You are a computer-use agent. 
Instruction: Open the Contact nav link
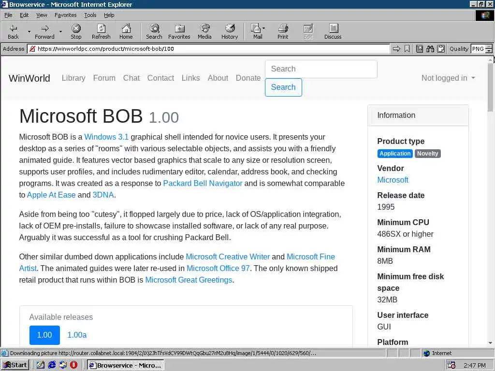(x=160, y=78)
